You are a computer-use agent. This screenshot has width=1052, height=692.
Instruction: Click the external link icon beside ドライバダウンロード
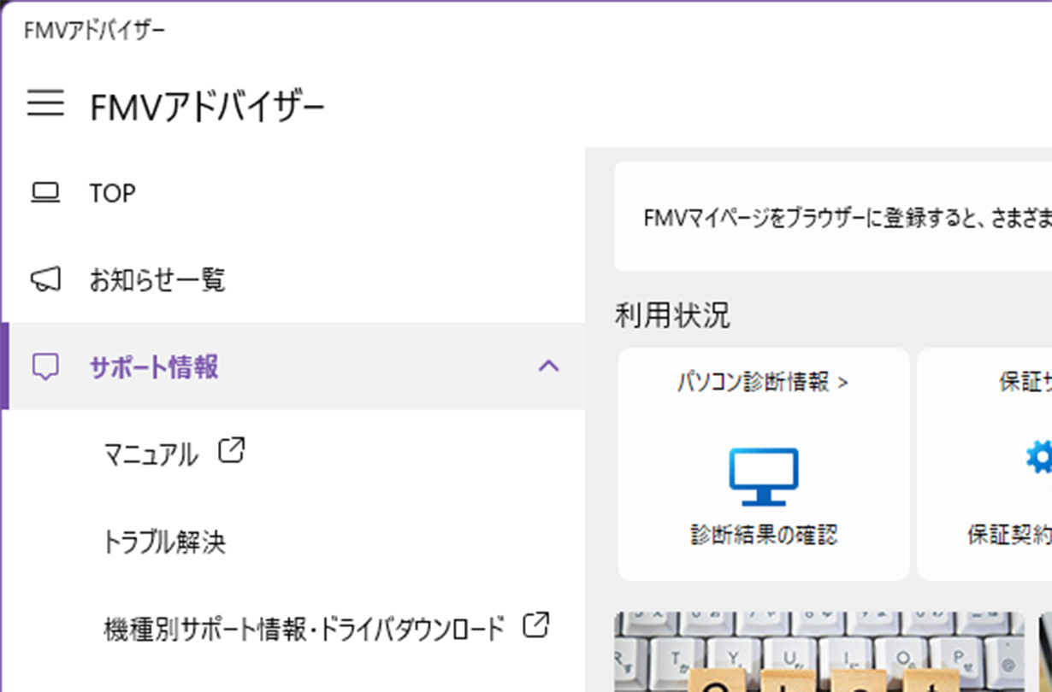pyautogui.click(x=535, y=625)
